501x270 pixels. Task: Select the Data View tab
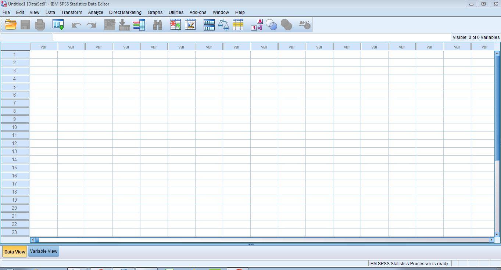tap(14, 251)
